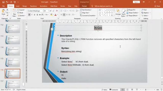Align text right
This screenshot has width=163, height=91.
tap(67, 15)
